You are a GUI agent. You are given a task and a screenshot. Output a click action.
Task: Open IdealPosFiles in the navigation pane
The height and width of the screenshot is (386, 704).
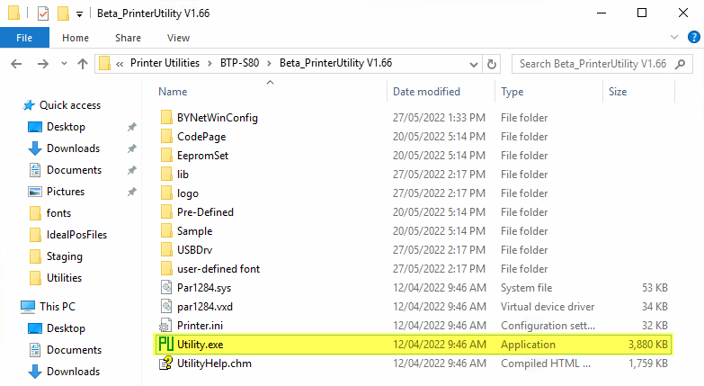(76, 235)
